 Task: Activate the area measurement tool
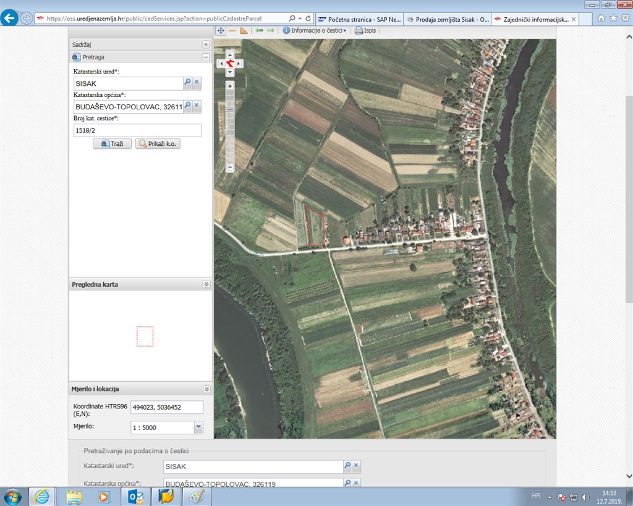[244, 30]
